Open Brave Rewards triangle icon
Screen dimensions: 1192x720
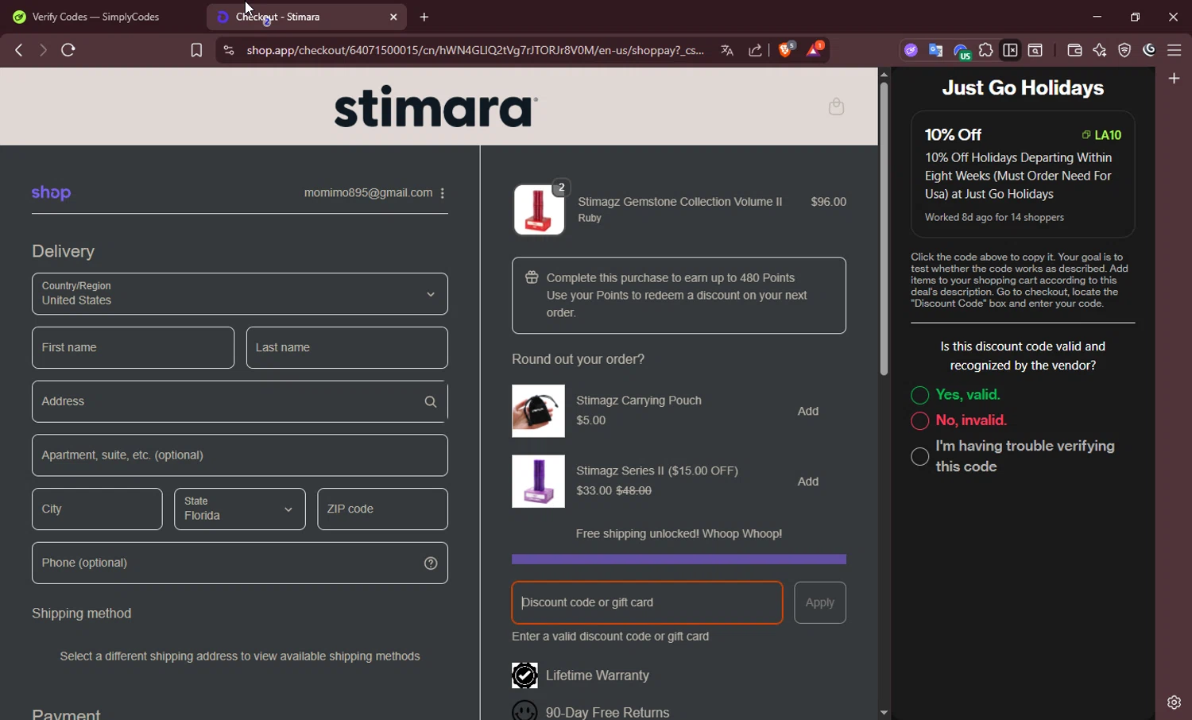815,49
